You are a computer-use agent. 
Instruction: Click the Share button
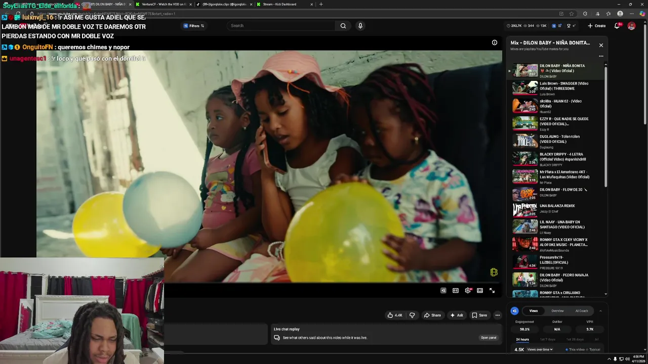pos(432,315)
